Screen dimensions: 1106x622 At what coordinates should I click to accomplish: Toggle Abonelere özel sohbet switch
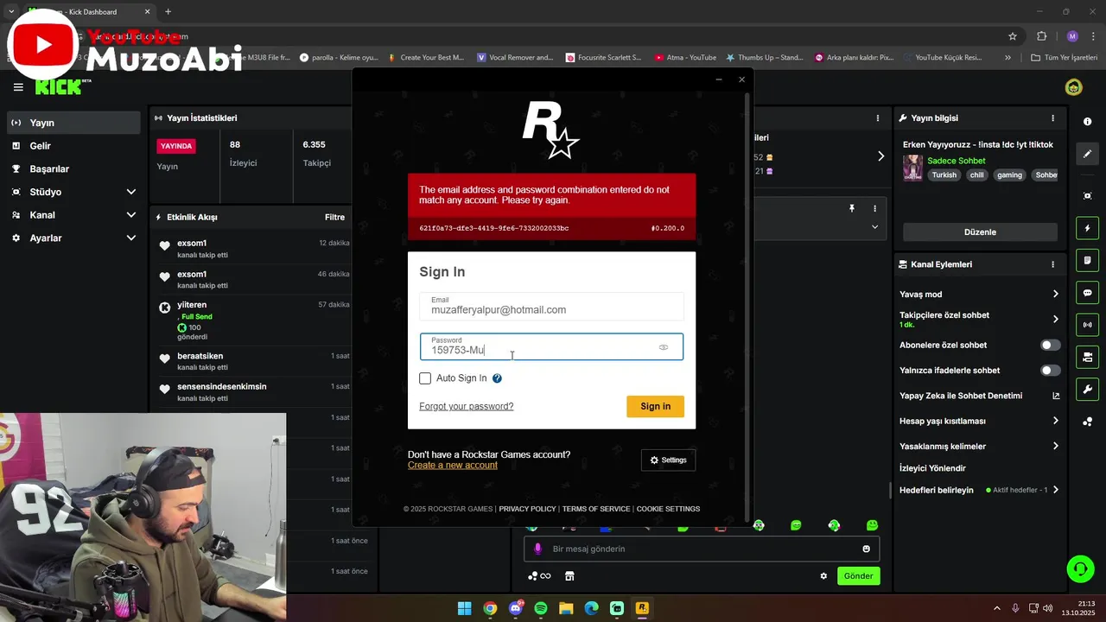point(1050,345)
